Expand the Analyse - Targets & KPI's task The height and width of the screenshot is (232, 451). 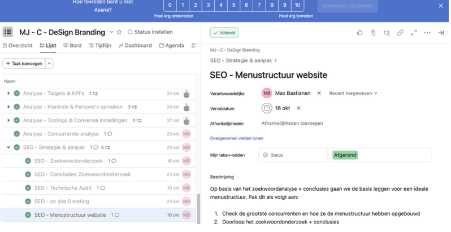(x=8, y=93)
